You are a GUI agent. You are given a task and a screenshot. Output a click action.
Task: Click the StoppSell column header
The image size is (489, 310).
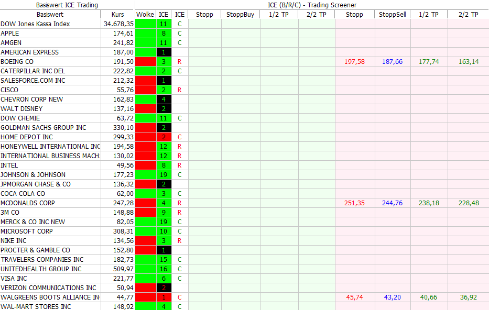(392, 15)
